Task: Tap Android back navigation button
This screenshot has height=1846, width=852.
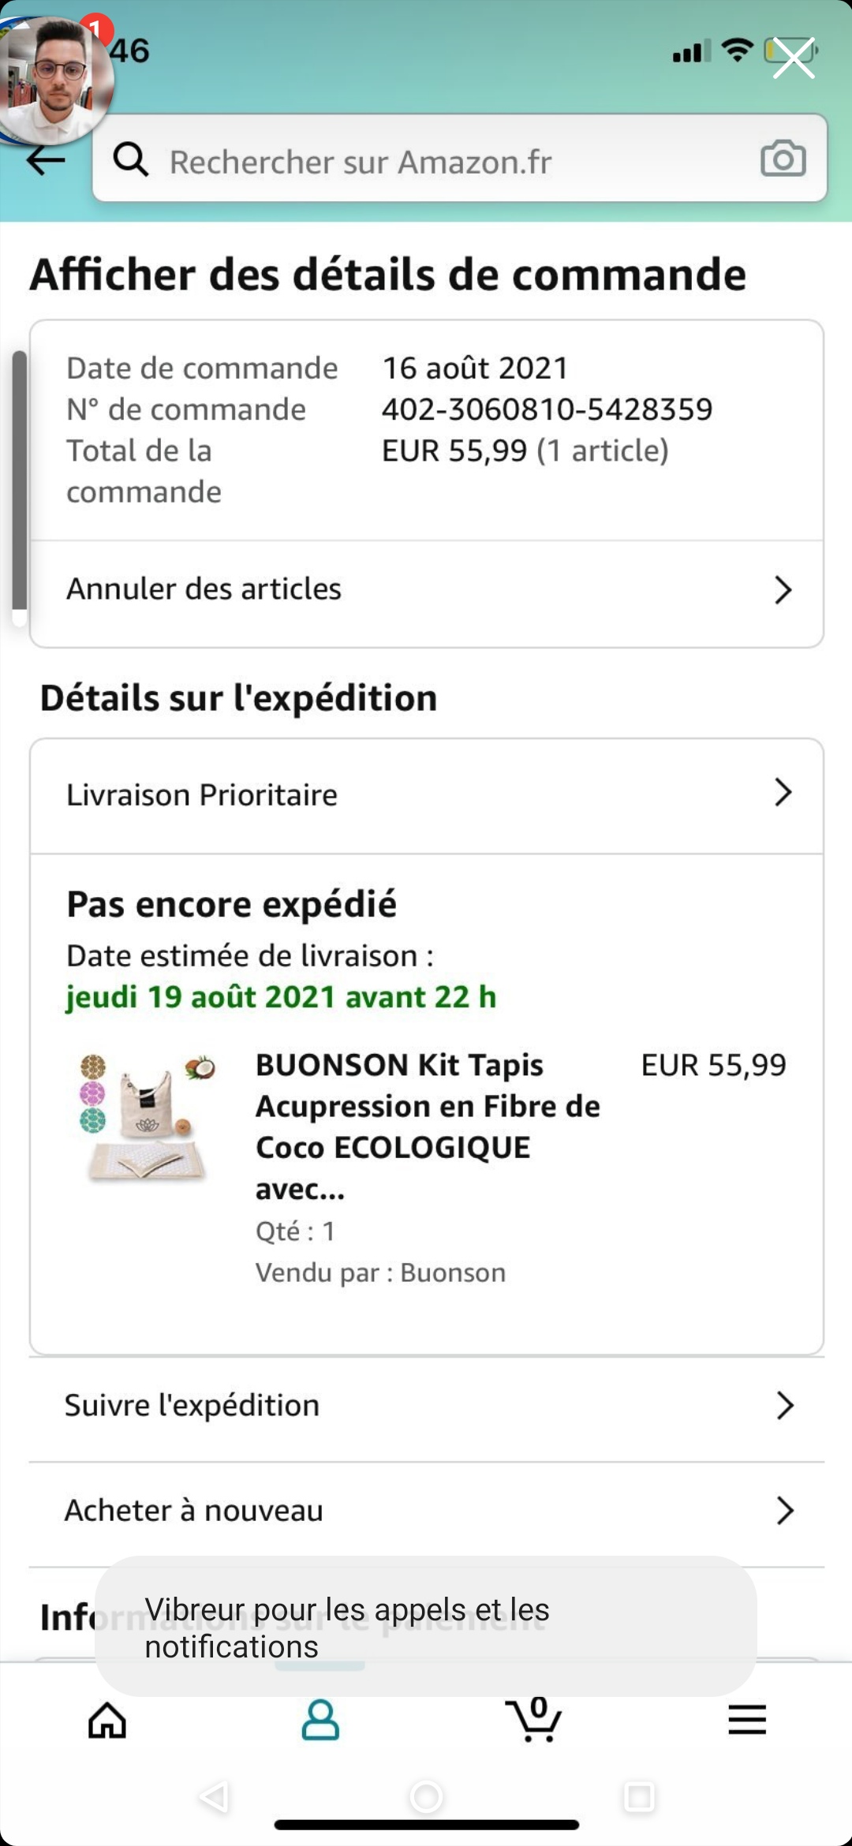Action: click(x=214, y=1798)
